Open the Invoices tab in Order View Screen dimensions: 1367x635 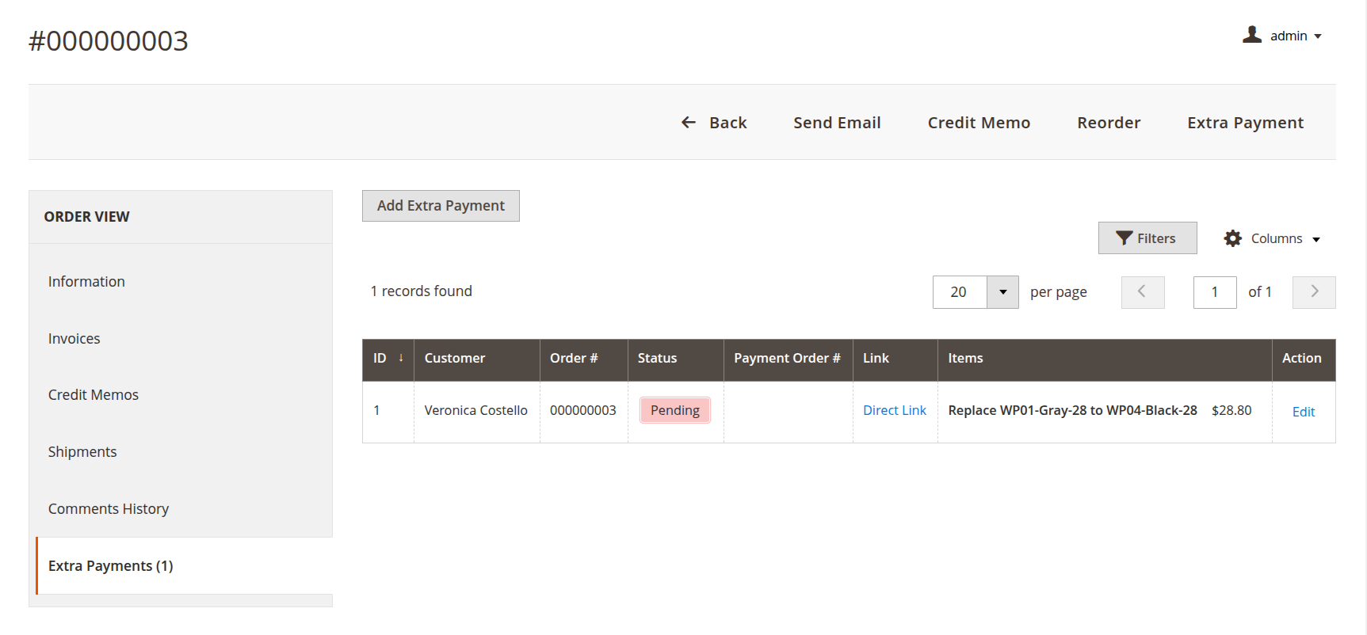(74, 339)
